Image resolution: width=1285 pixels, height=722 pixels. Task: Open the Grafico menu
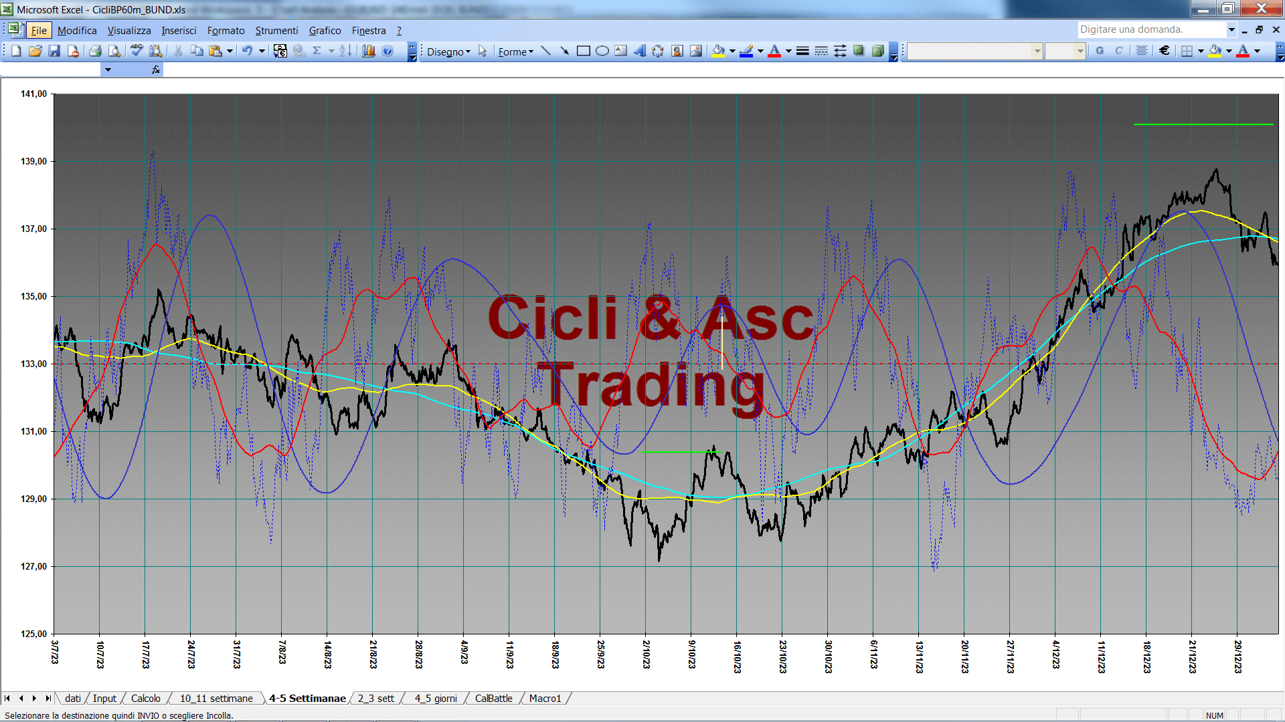tap(325, 30)
